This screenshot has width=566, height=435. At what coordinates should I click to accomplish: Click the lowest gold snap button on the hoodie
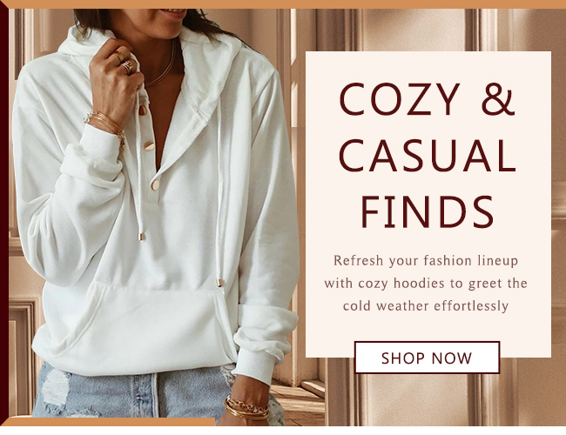(156, 185)
